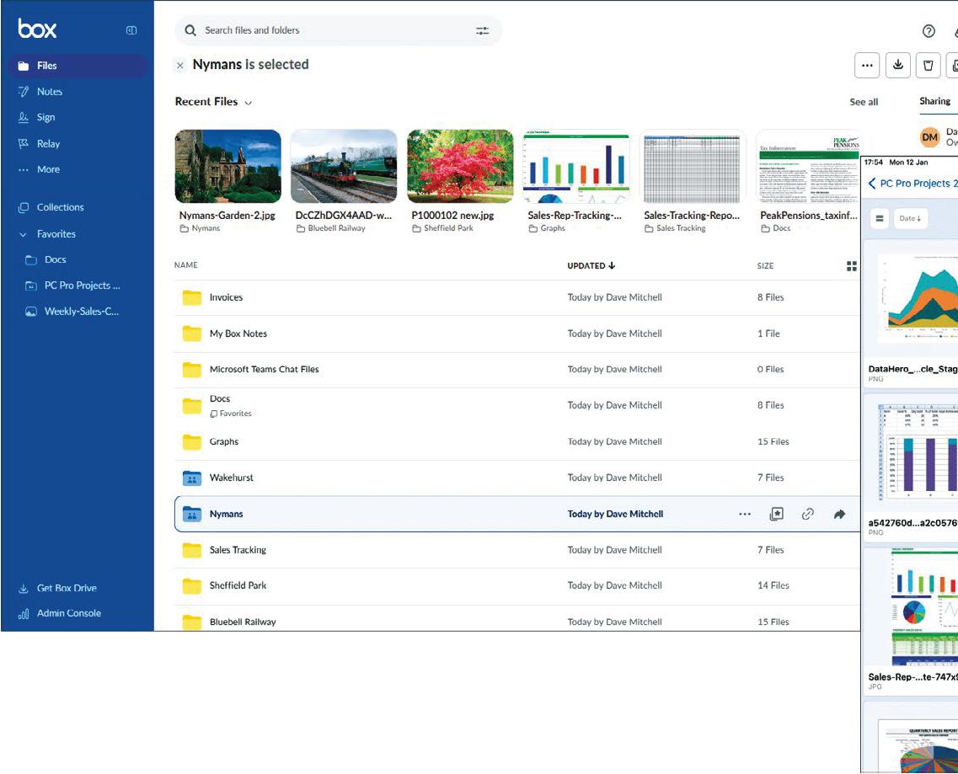Clear the Nymans selection
The height and width of the screenshot is (774, 958).
point(180,65)
